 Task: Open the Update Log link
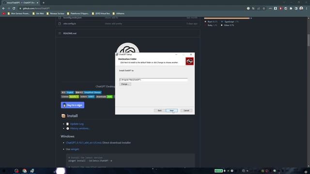(x=77, y=124)
